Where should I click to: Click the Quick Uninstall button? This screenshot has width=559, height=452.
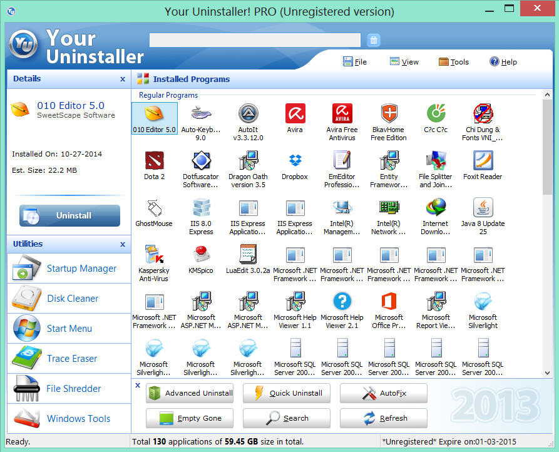click(287, 393)
